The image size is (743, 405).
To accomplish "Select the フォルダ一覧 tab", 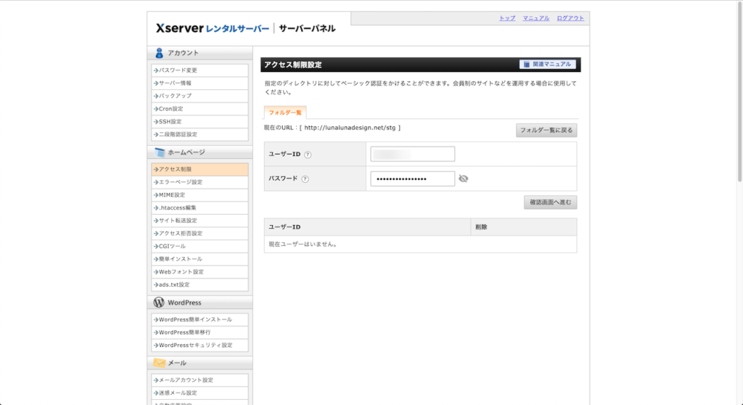I will pyautogui.click(x=285, y=112).
